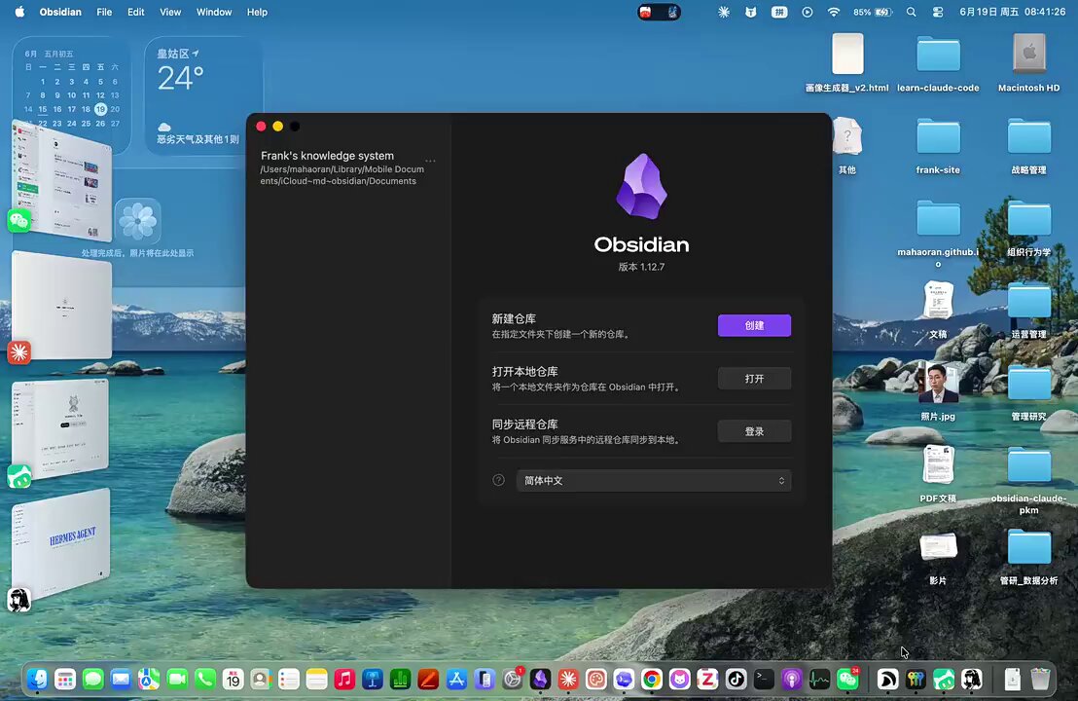Click the Obsidian crystal logo
Screen dimensions: 1078x701
(641, 186)
